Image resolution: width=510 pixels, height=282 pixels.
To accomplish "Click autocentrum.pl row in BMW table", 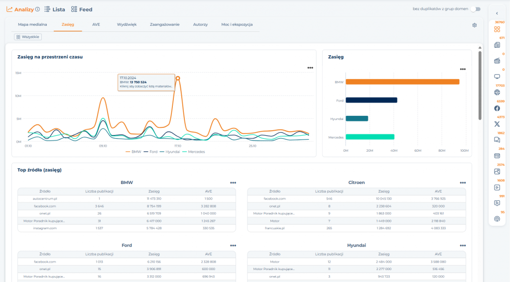I will coord(127,199).
